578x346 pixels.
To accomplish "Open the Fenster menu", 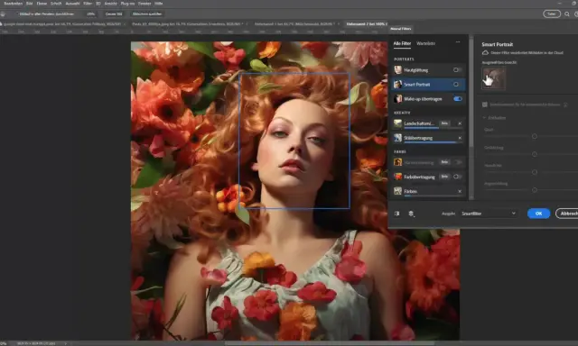I will (144, 4).
